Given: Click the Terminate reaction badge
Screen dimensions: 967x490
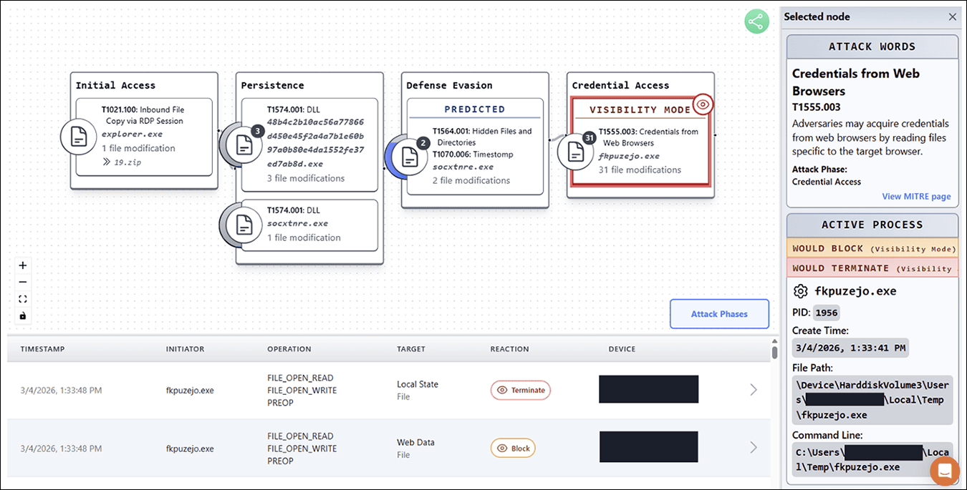Looking at the screenshot, I should point(521,390).
